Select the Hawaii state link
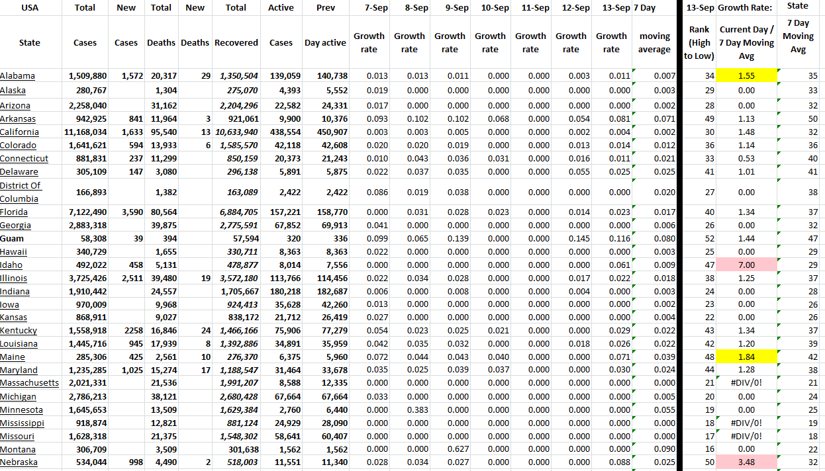The image size is (825, 471). (x=14, y=251)
